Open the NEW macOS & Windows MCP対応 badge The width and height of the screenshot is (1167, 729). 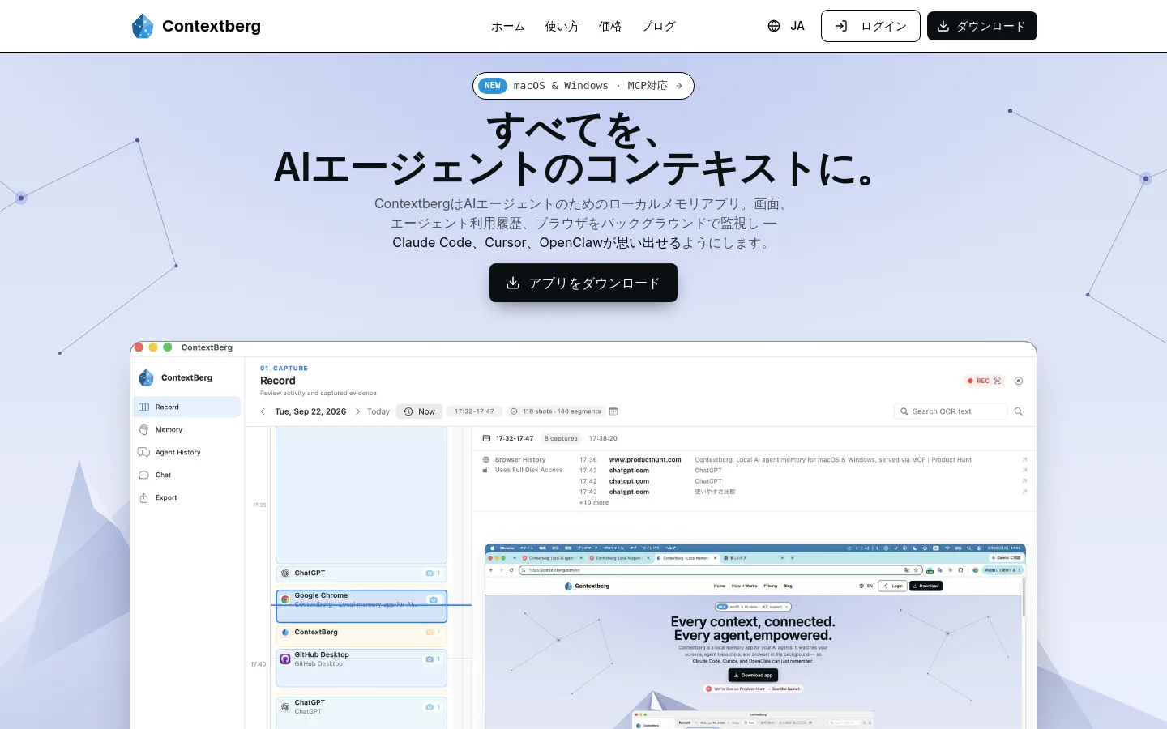[583, 86]
